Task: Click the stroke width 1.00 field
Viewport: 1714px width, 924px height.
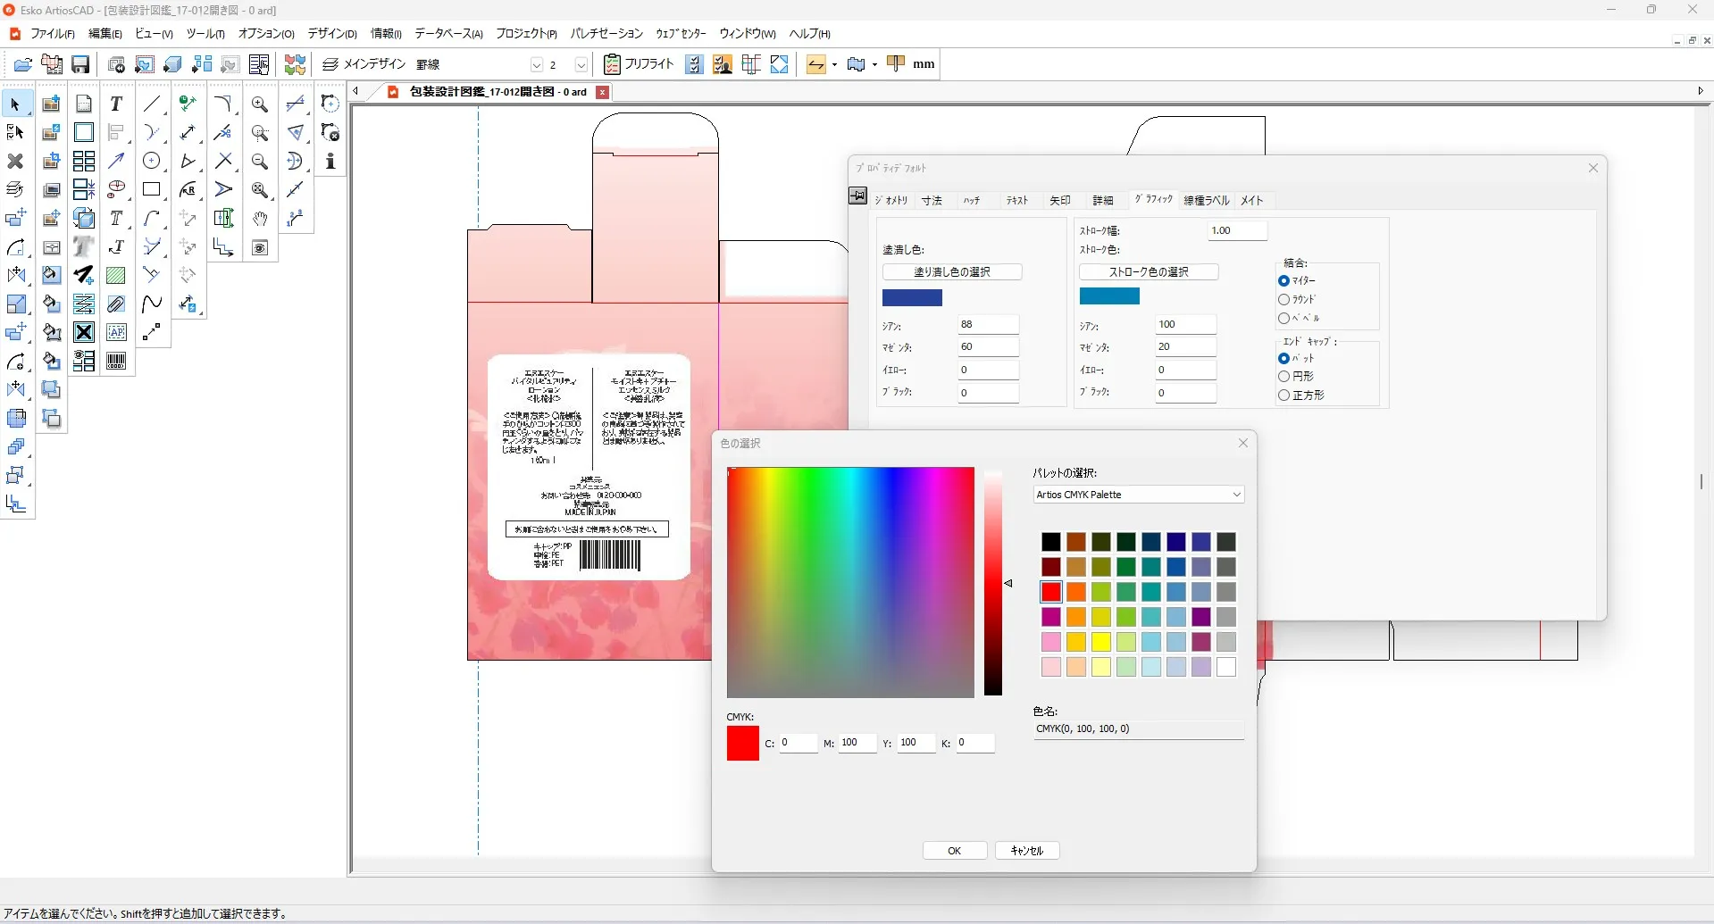Action: point(1237,229)
